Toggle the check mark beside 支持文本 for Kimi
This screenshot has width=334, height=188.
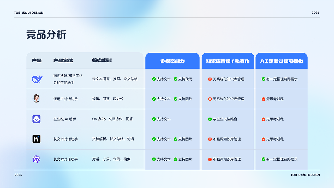[154, 139]
